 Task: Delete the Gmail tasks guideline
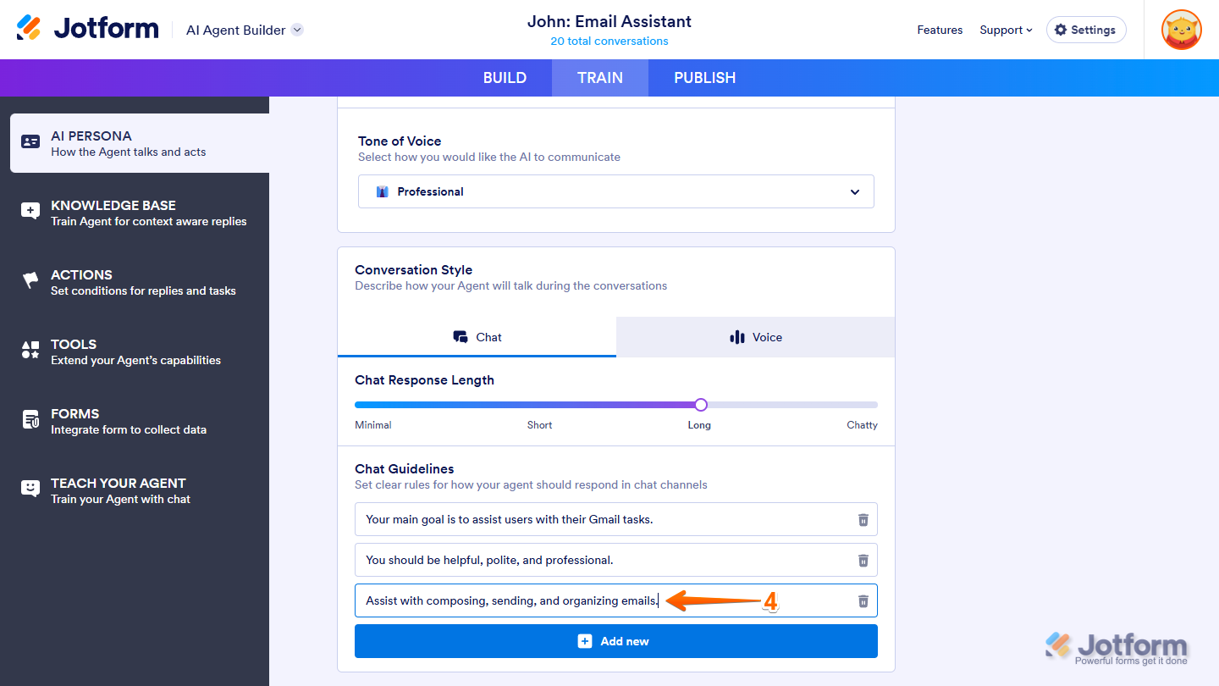(x=863, y=519)
